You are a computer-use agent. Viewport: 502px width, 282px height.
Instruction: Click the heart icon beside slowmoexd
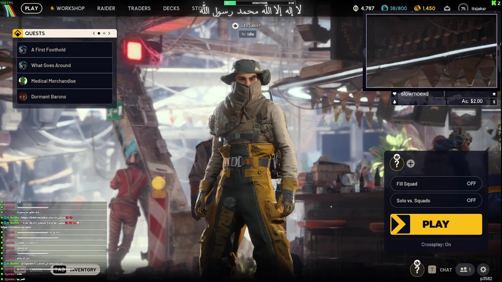395,94
